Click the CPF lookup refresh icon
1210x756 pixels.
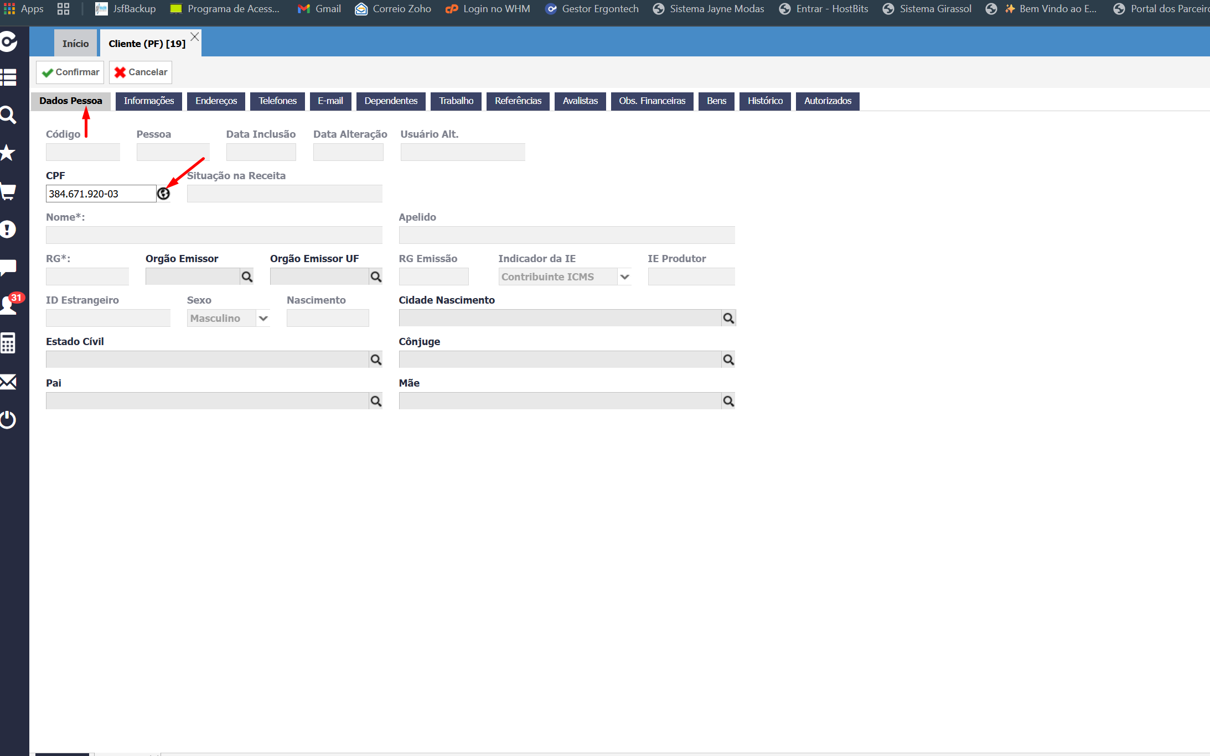(x=163, y=194)
